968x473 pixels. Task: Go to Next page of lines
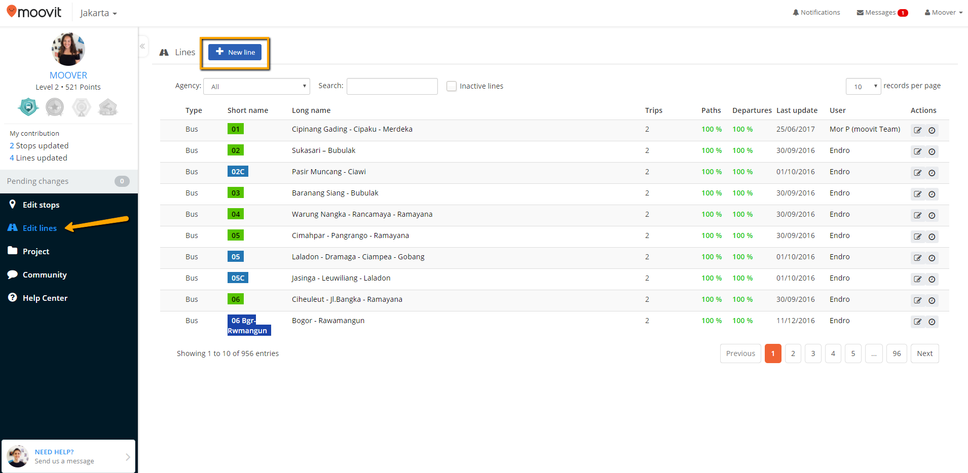pyautogui.click(x=924, y=353)
